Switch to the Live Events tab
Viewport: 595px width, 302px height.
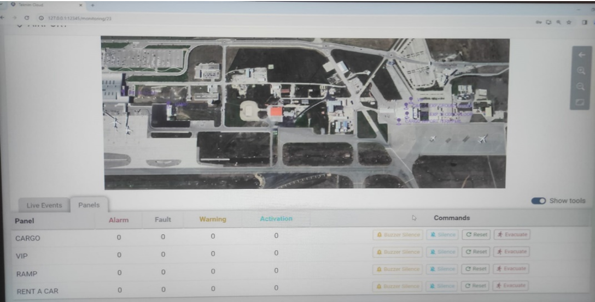pos(44,205)
